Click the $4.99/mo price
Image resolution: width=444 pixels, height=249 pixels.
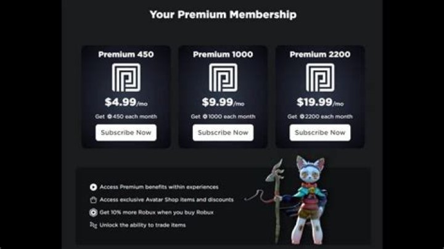[126, 102]
